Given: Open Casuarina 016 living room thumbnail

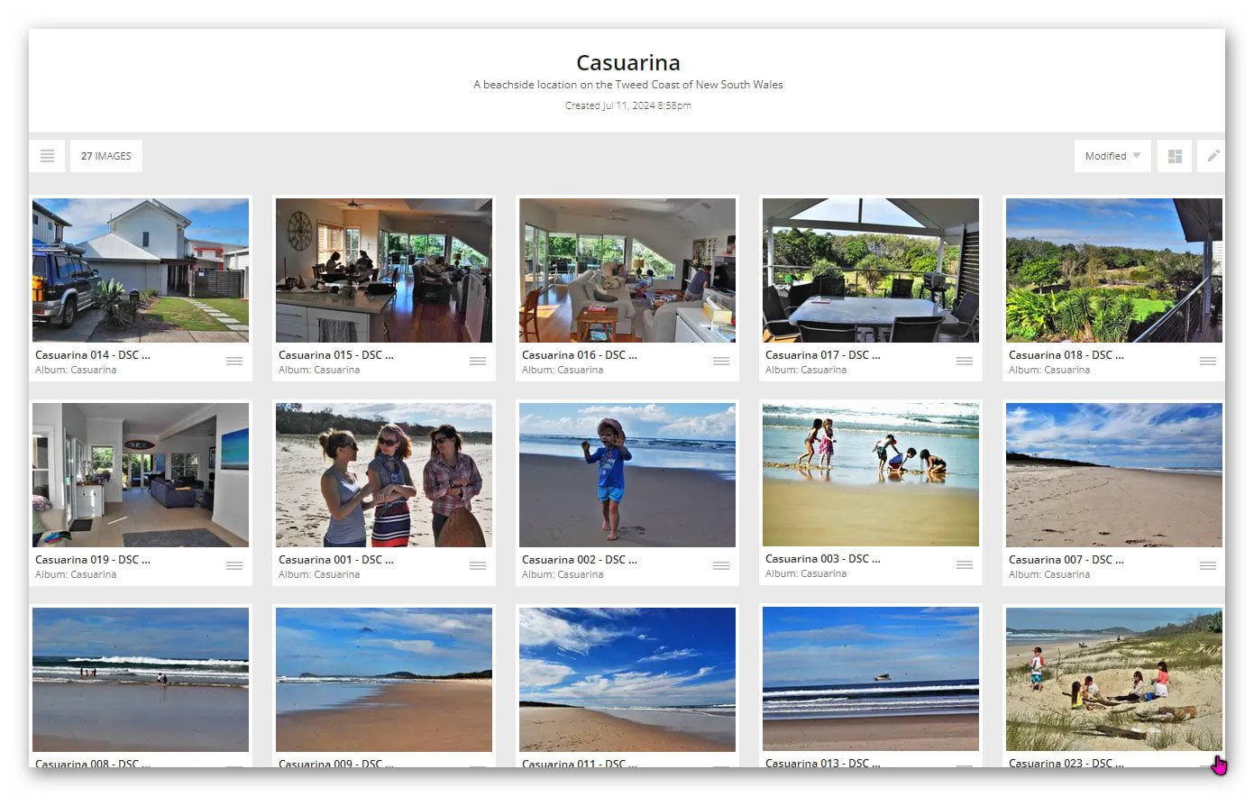Looking at the screenshot, I should tap(627, 270).
